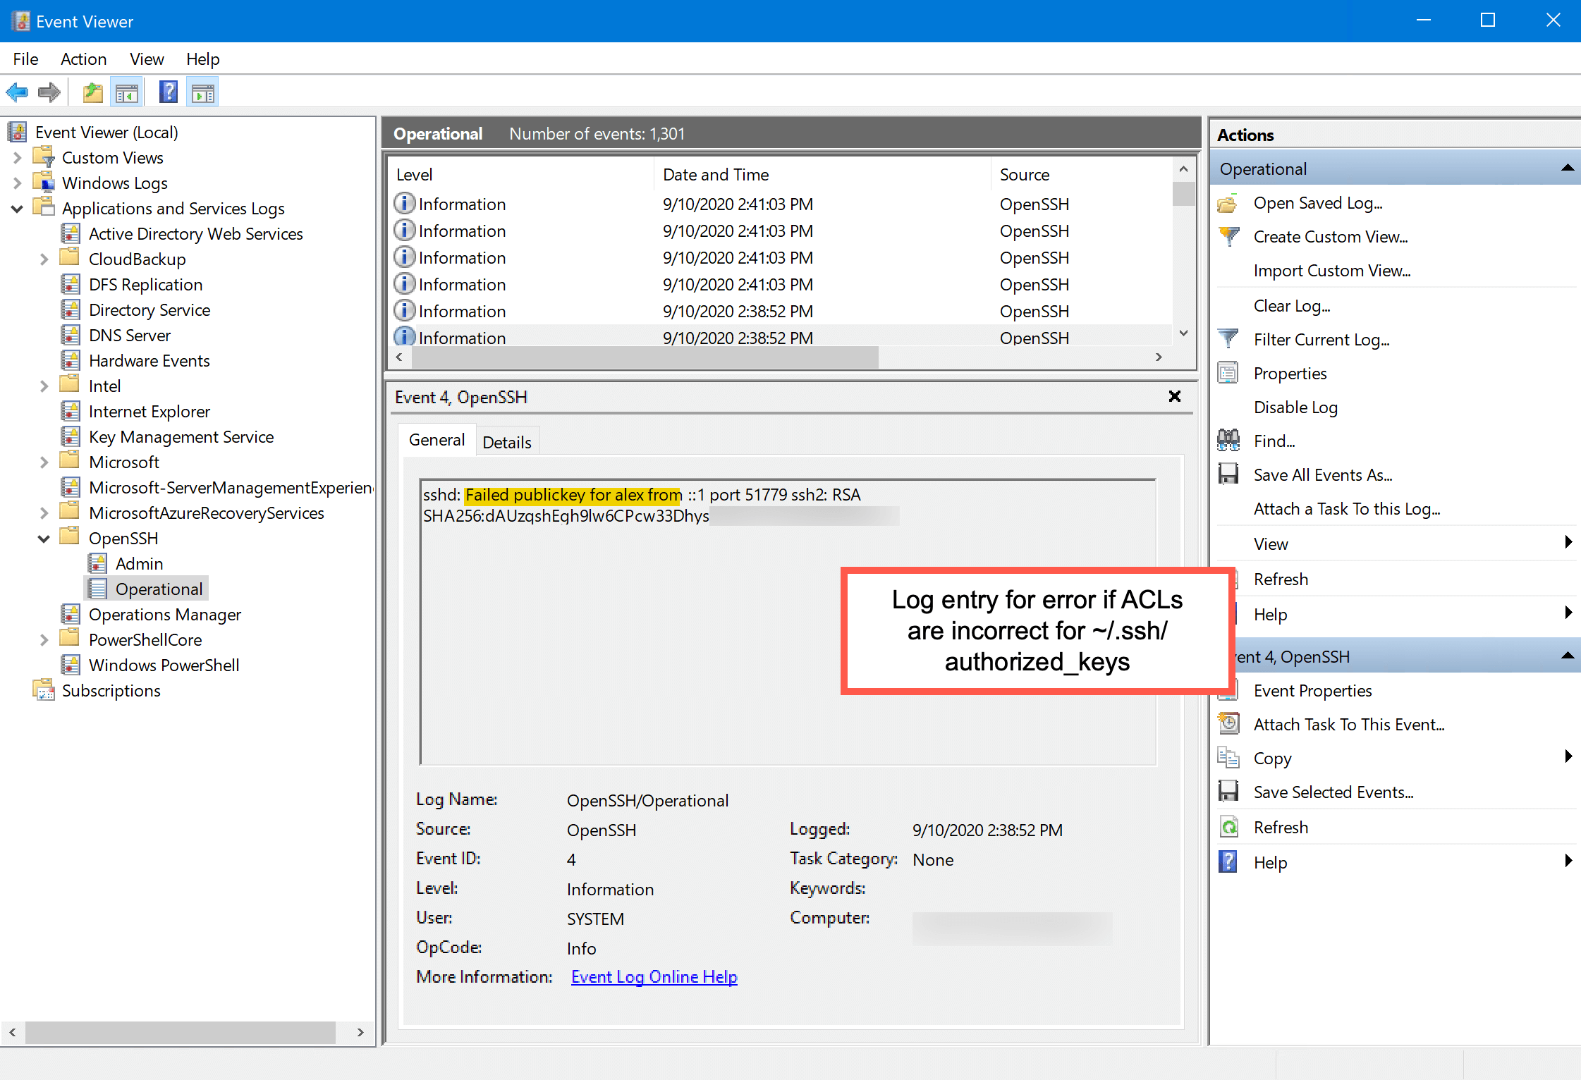Open the Action menu
Image resolution: width=1581 pixels, height=1080 pixels.
point(83,59)
